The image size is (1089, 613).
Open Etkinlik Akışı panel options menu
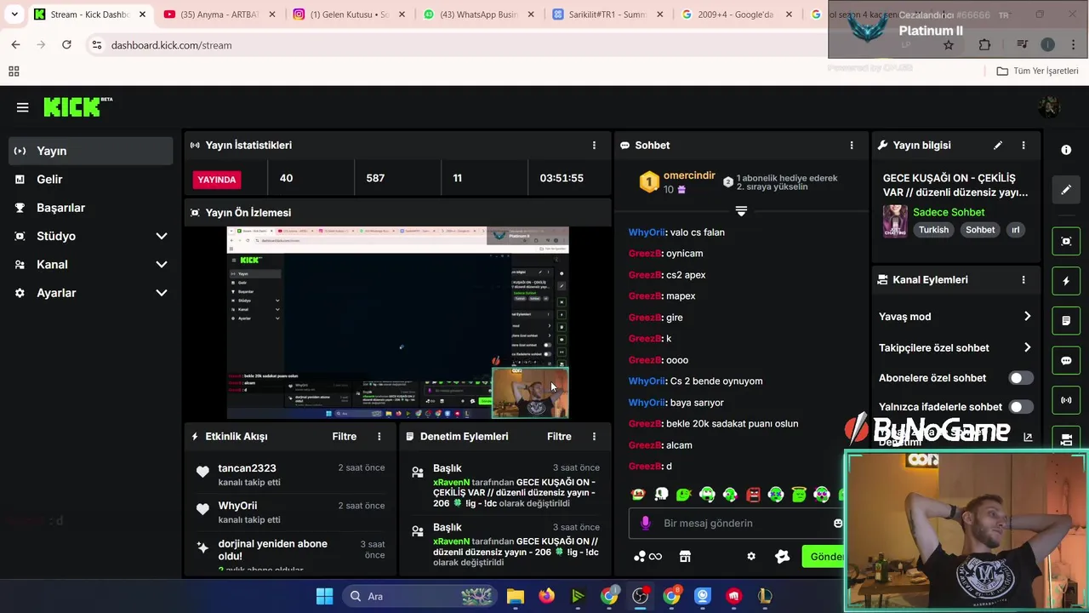(x=379, y=436)
